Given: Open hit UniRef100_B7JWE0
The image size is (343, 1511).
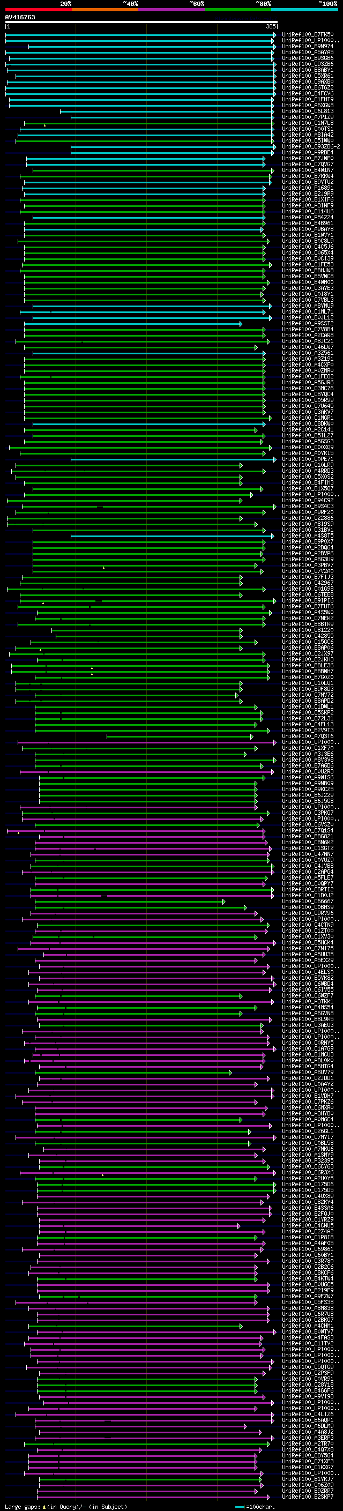Looking at the screenshot, I should [x=307, y=158].
